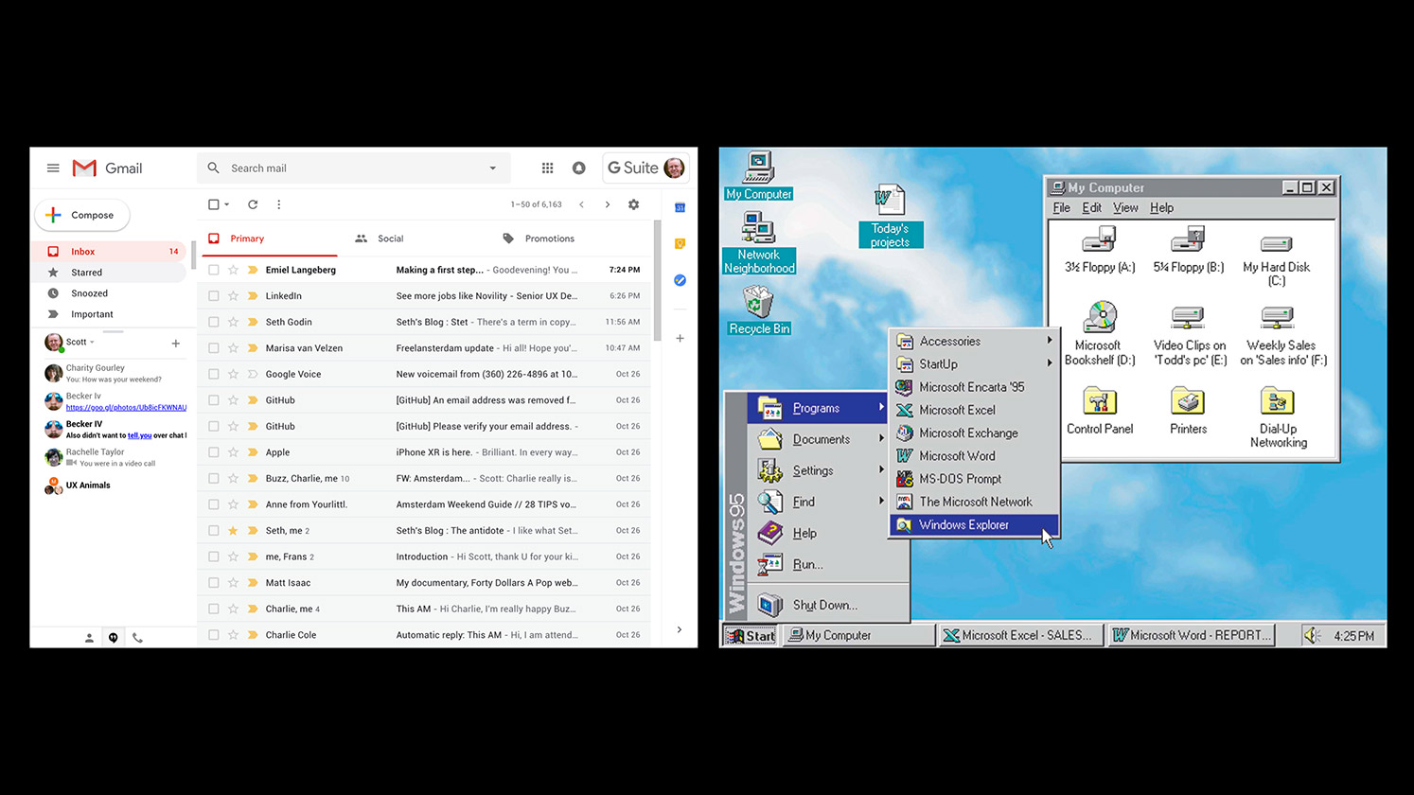Tick the checkbox for Emiel Langeberg email
This screenshot has height=795, width=1414.
coord(214,270)
